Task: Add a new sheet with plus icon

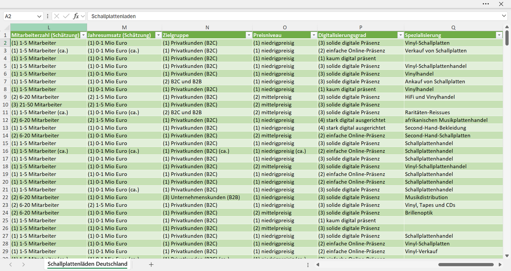Action: [x=151, y=264]
